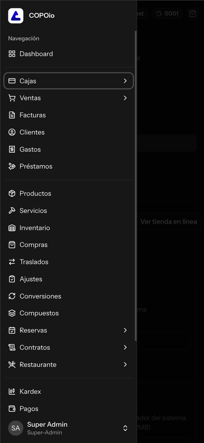204x443 pixels.
Task: Click the Clientes person icon
Action: click(x=12, y=132)
